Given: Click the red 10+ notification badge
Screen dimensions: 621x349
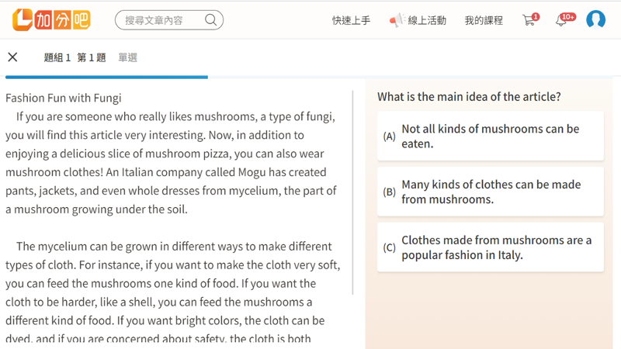Looking at the screenshot, I should [567, 16].
